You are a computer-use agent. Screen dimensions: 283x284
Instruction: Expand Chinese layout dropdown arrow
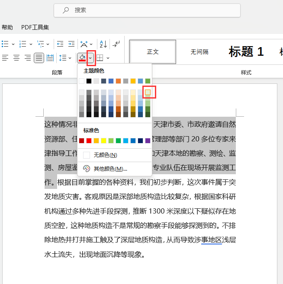pos(91,44)
